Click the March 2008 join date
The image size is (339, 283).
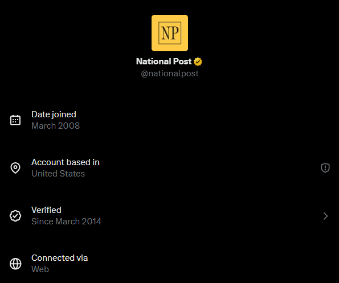pyautogui.click(x=56, y=126)
